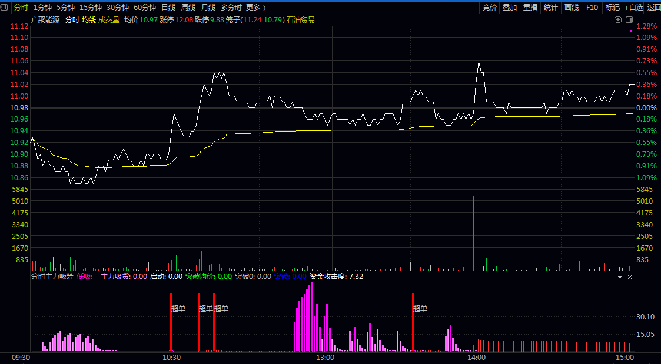Add stock via +自选 button

[x=635, y=8]
